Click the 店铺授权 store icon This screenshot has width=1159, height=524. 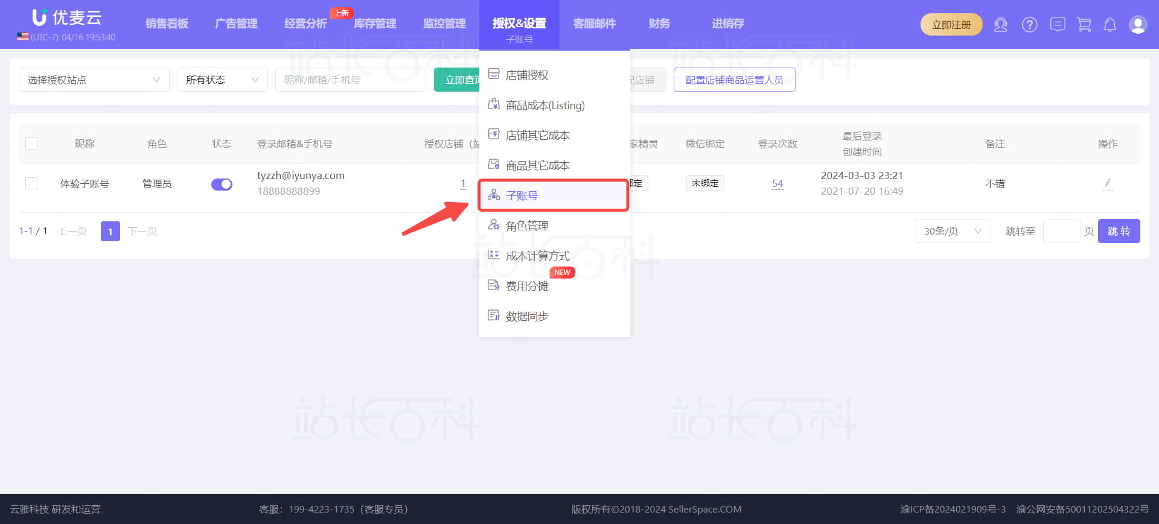[494, 74]
